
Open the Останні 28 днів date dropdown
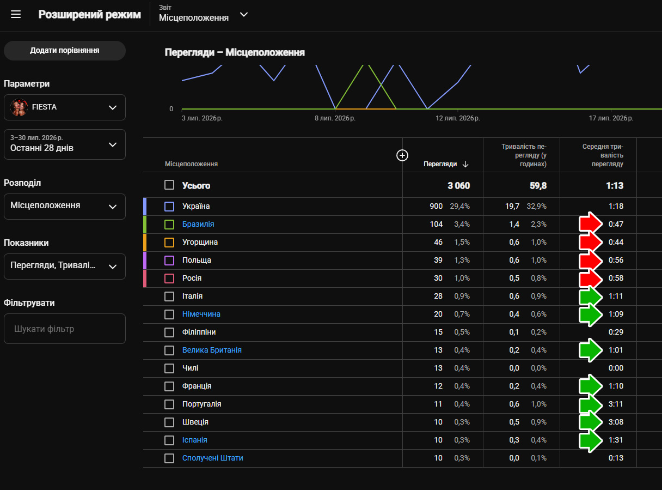(x=65, y=144)
